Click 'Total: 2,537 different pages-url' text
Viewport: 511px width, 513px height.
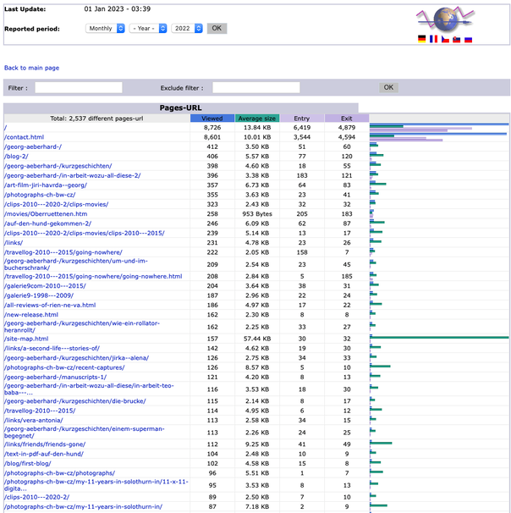96,119
